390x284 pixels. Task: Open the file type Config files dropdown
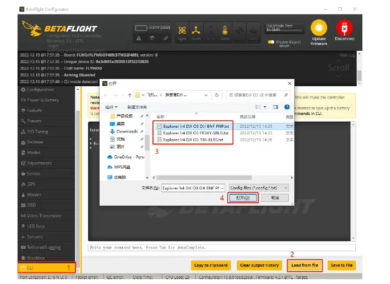[259, 188]
